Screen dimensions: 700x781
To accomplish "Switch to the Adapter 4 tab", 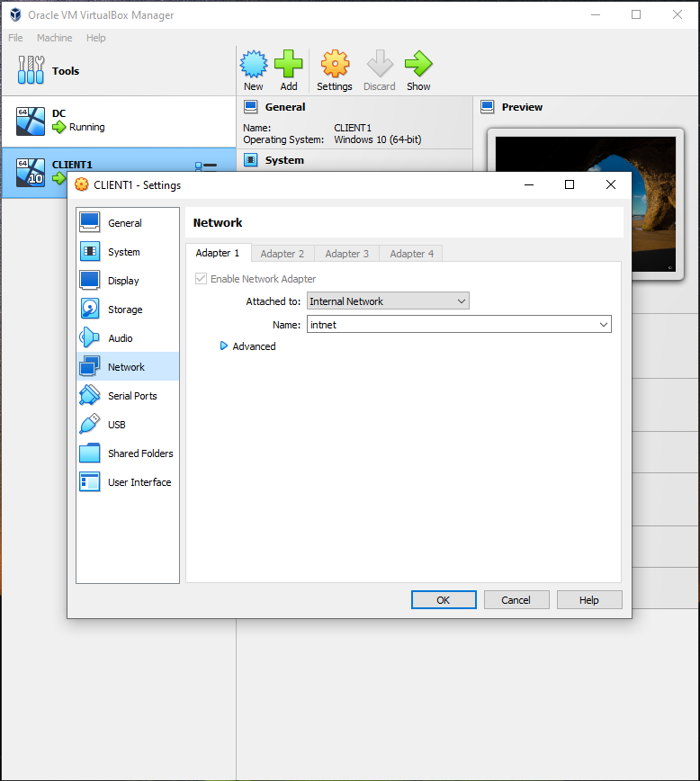I will pyautogui.click(x=411, y=254).
